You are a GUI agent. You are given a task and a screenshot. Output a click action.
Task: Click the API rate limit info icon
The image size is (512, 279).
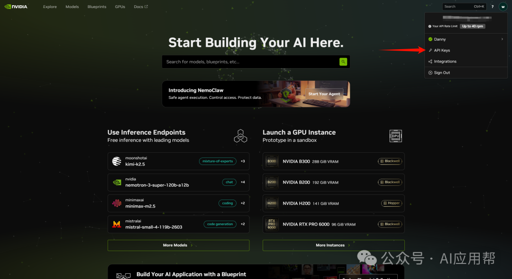click(x=430, y=26)
